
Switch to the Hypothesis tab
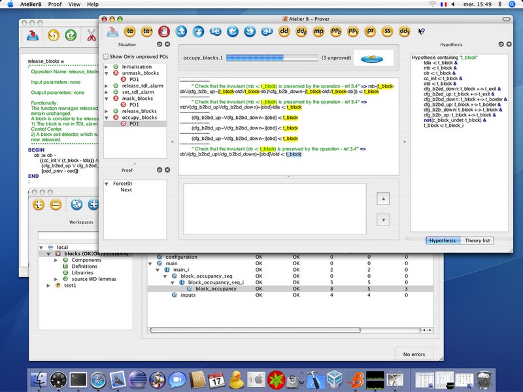pyautogui.click(x=443, y=240)
